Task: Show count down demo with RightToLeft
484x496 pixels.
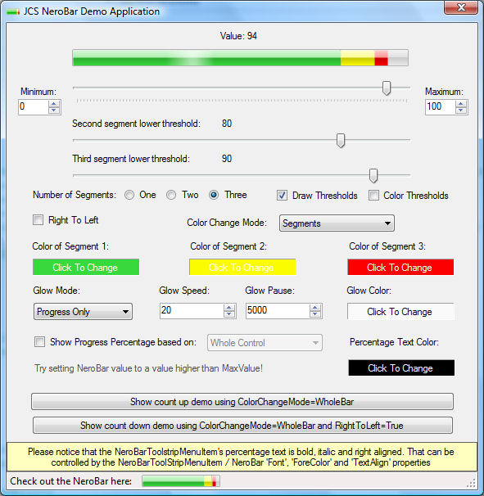Action: tap(242, 426)
